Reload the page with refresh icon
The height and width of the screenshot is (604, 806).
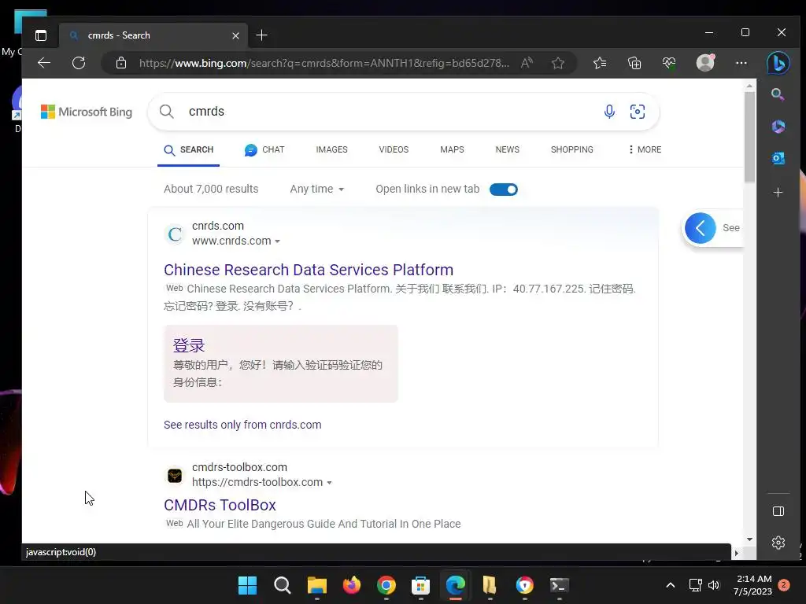pyautogui.click(x=79, y=63)
